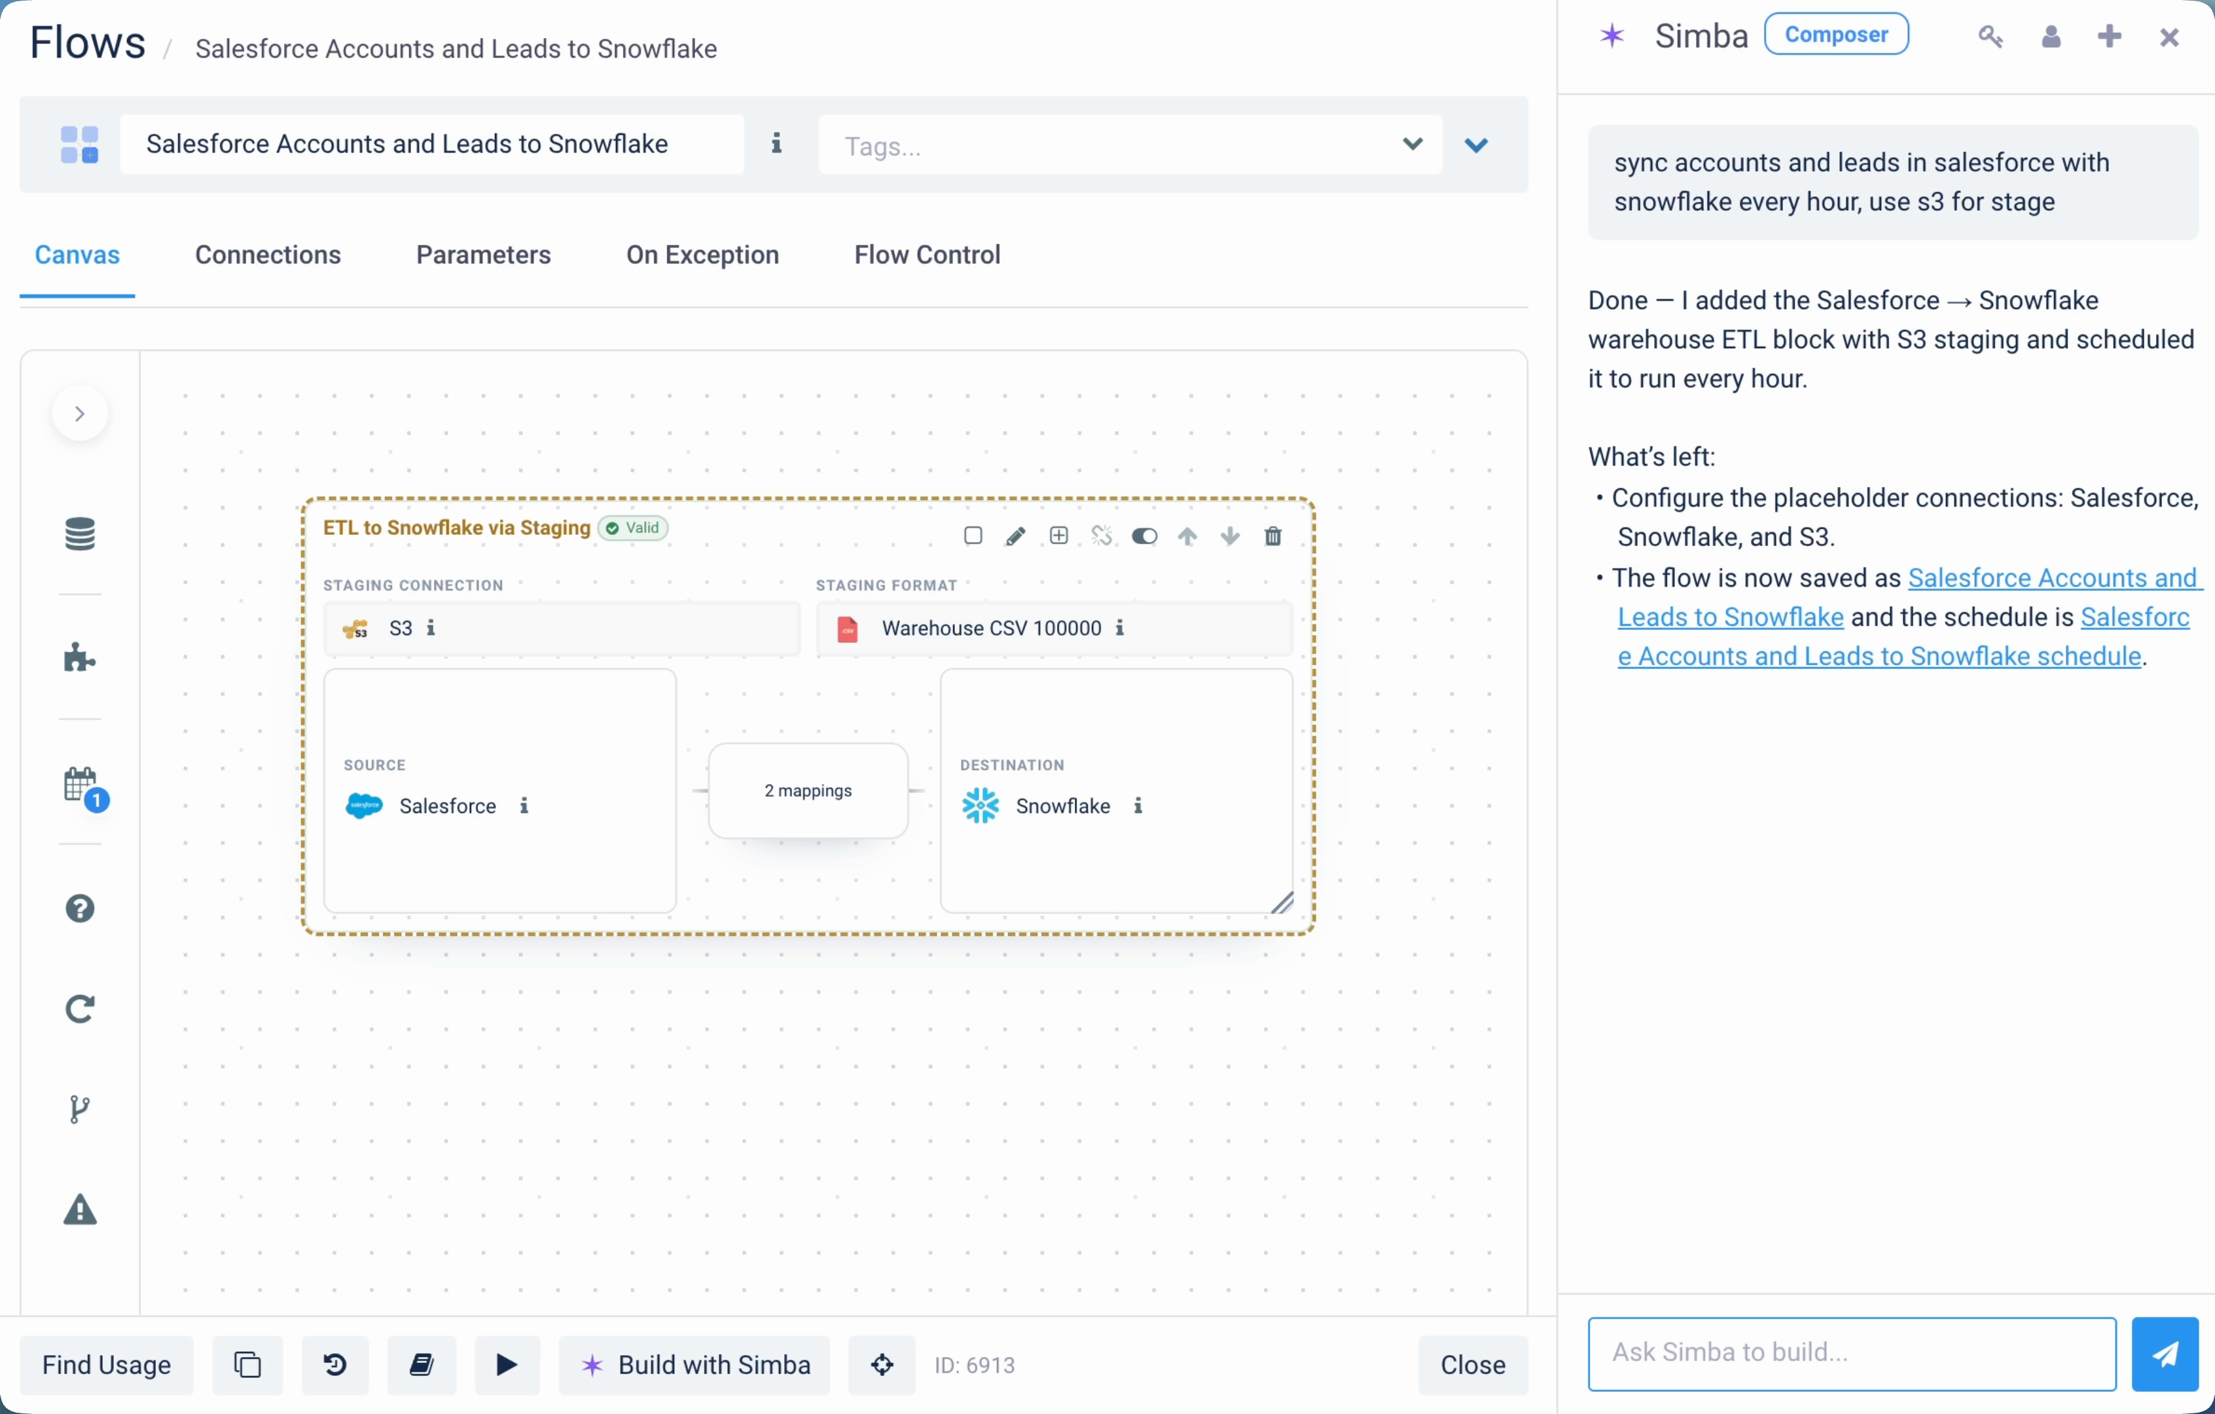Image resolution: width=2215 pixels, height=1414 pixels.
Task: Select the Salesforce source card
Action: tap(499, 791)
